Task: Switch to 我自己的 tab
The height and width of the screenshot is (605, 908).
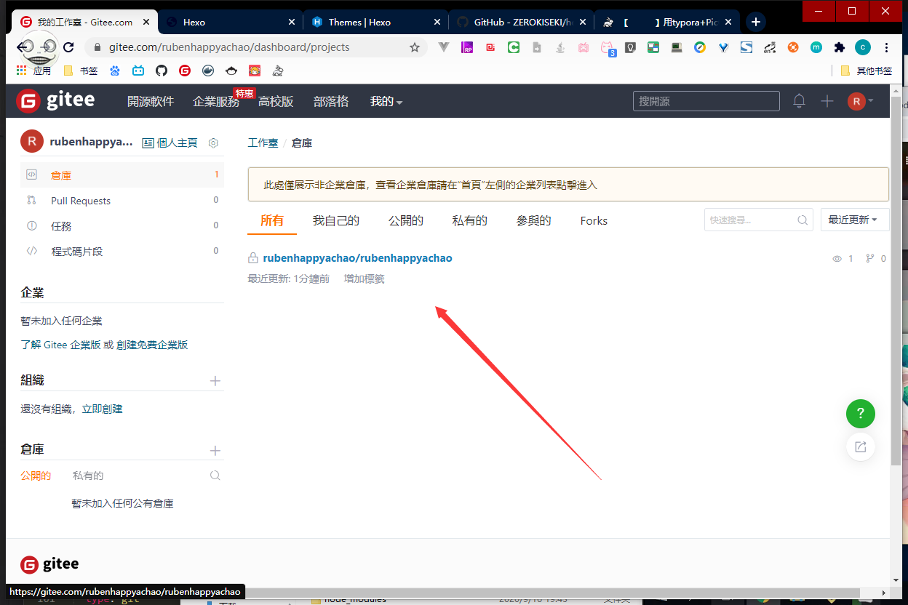Action: (x=335, y=221)
